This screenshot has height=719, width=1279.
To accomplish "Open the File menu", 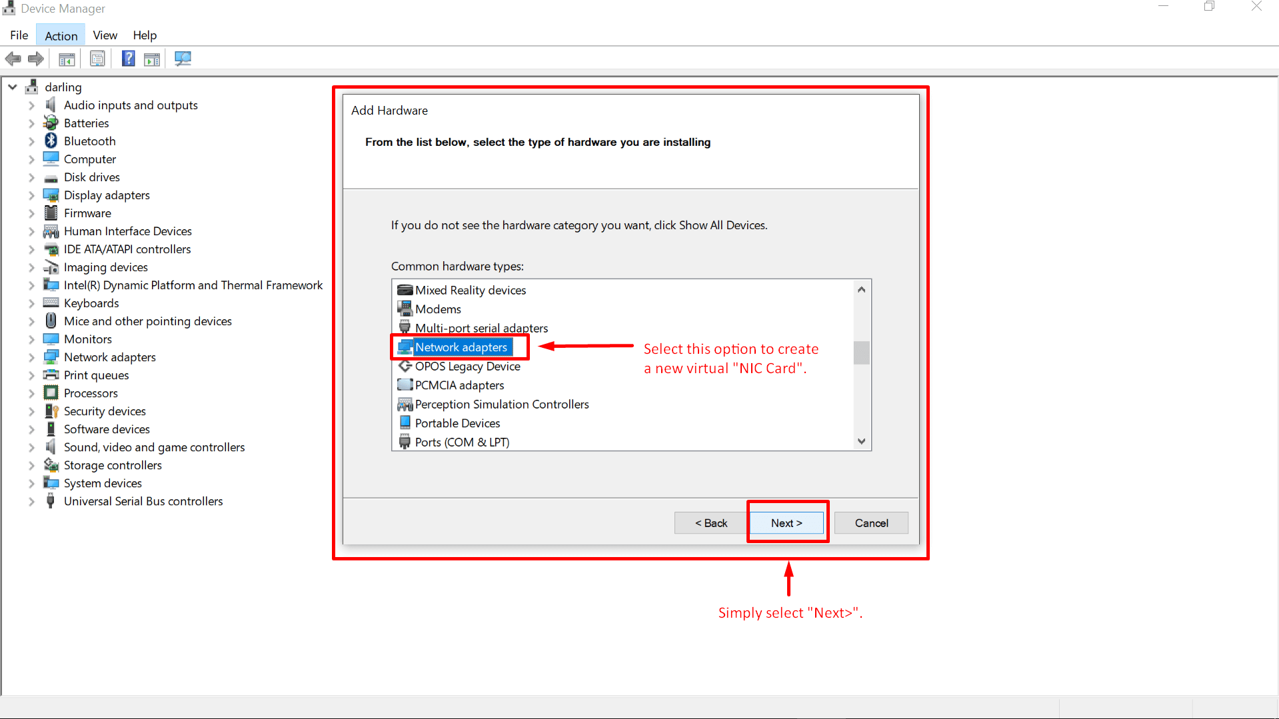I will [19, 35].
